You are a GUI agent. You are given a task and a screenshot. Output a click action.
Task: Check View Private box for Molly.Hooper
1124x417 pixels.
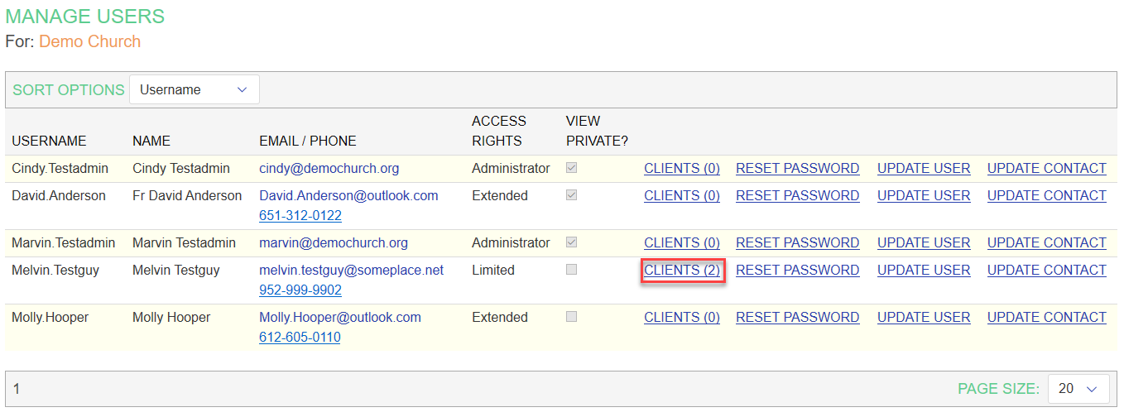point(572,317)
